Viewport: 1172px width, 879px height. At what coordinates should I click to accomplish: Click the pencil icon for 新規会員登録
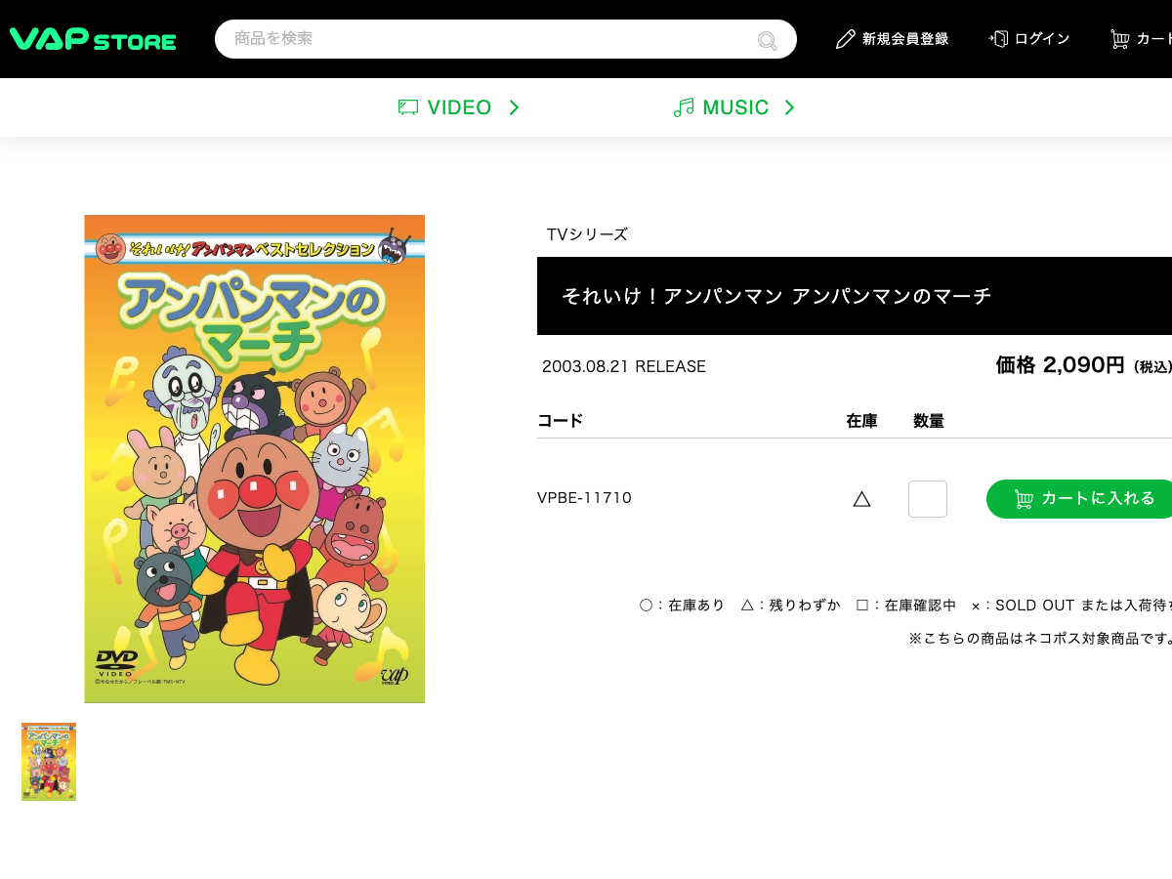[846, 39]
